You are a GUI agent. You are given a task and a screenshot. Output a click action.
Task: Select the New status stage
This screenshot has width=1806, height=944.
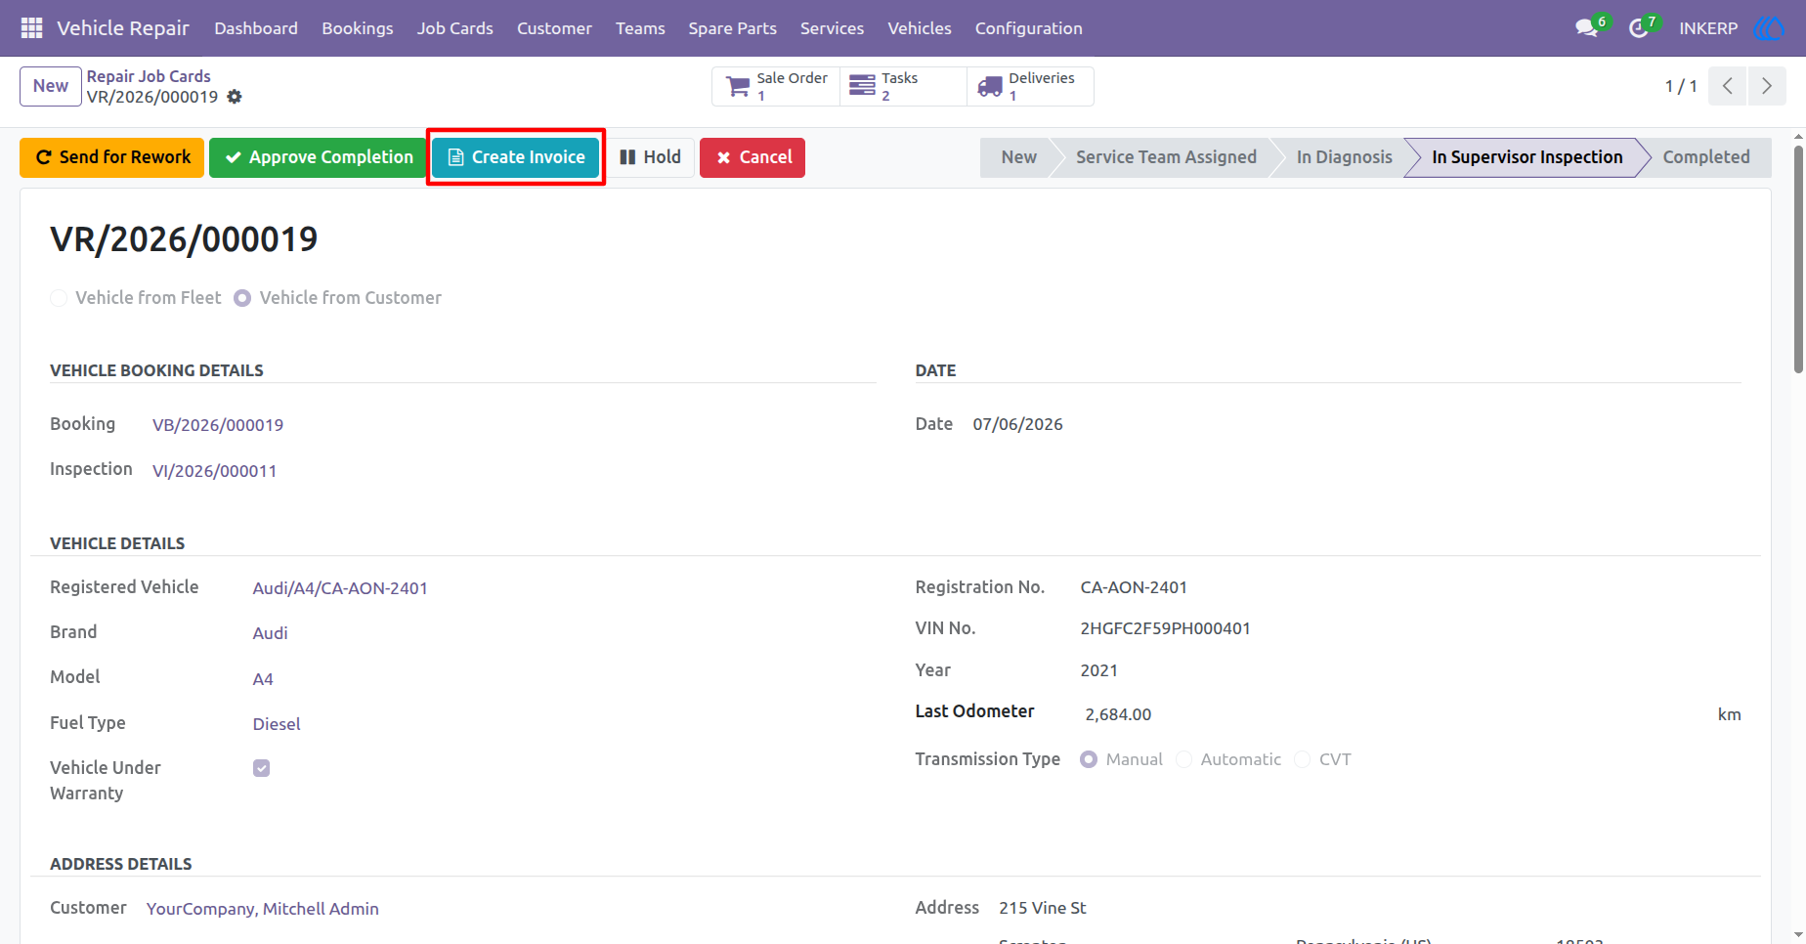click(1018, 157)
